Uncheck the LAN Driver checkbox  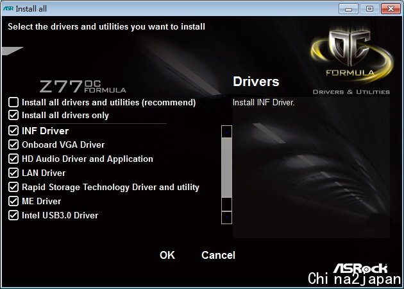13,173
